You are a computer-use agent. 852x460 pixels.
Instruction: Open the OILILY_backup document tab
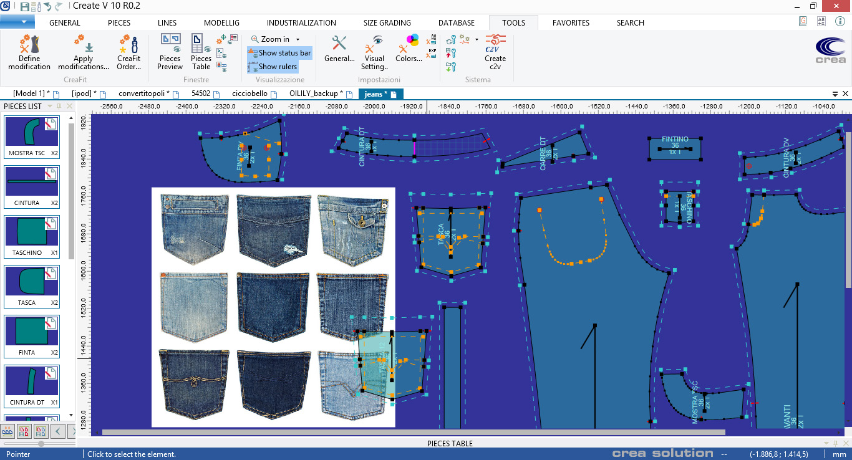(316, 93)
